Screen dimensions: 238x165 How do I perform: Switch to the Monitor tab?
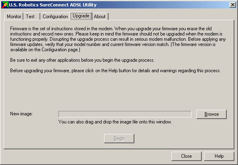14,17
